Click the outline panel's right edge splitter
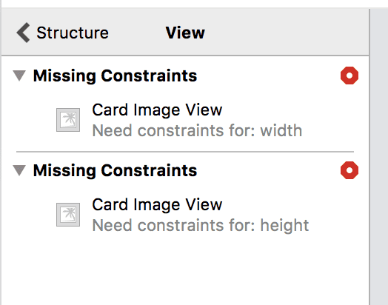The height and width of the screenshot is (305, 388). (369, 157)
